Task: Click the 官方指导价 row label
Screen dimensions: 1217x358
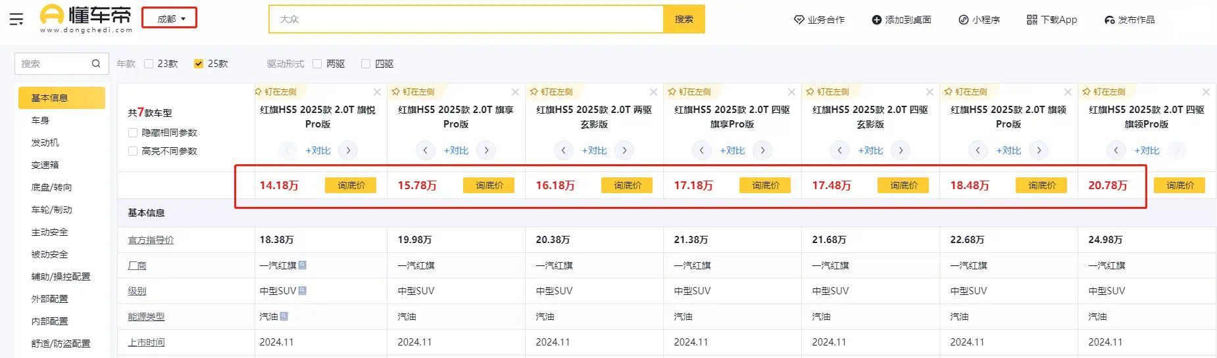Action: point(151,240)
